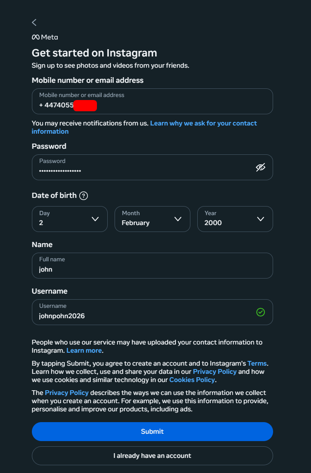This screenshot has width=311, height=473.
Task: Focus the mobile number or email field
Action: (152, 101)
